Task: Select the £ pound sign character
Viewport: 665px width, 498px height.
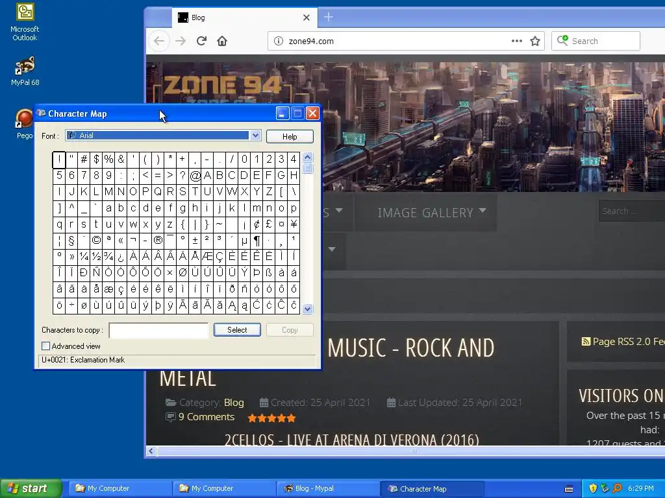Action: point(269,224)
